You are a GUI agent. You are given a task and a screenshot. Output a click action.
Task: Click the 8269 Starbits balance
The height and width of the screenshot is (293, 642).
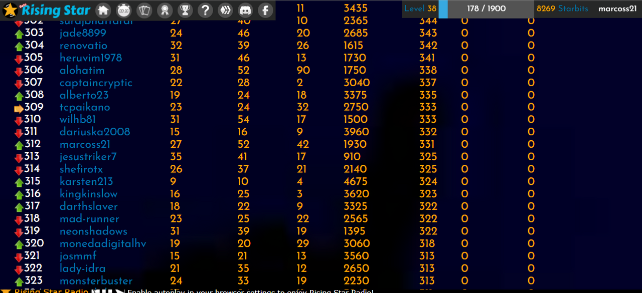tap(562, 9)
